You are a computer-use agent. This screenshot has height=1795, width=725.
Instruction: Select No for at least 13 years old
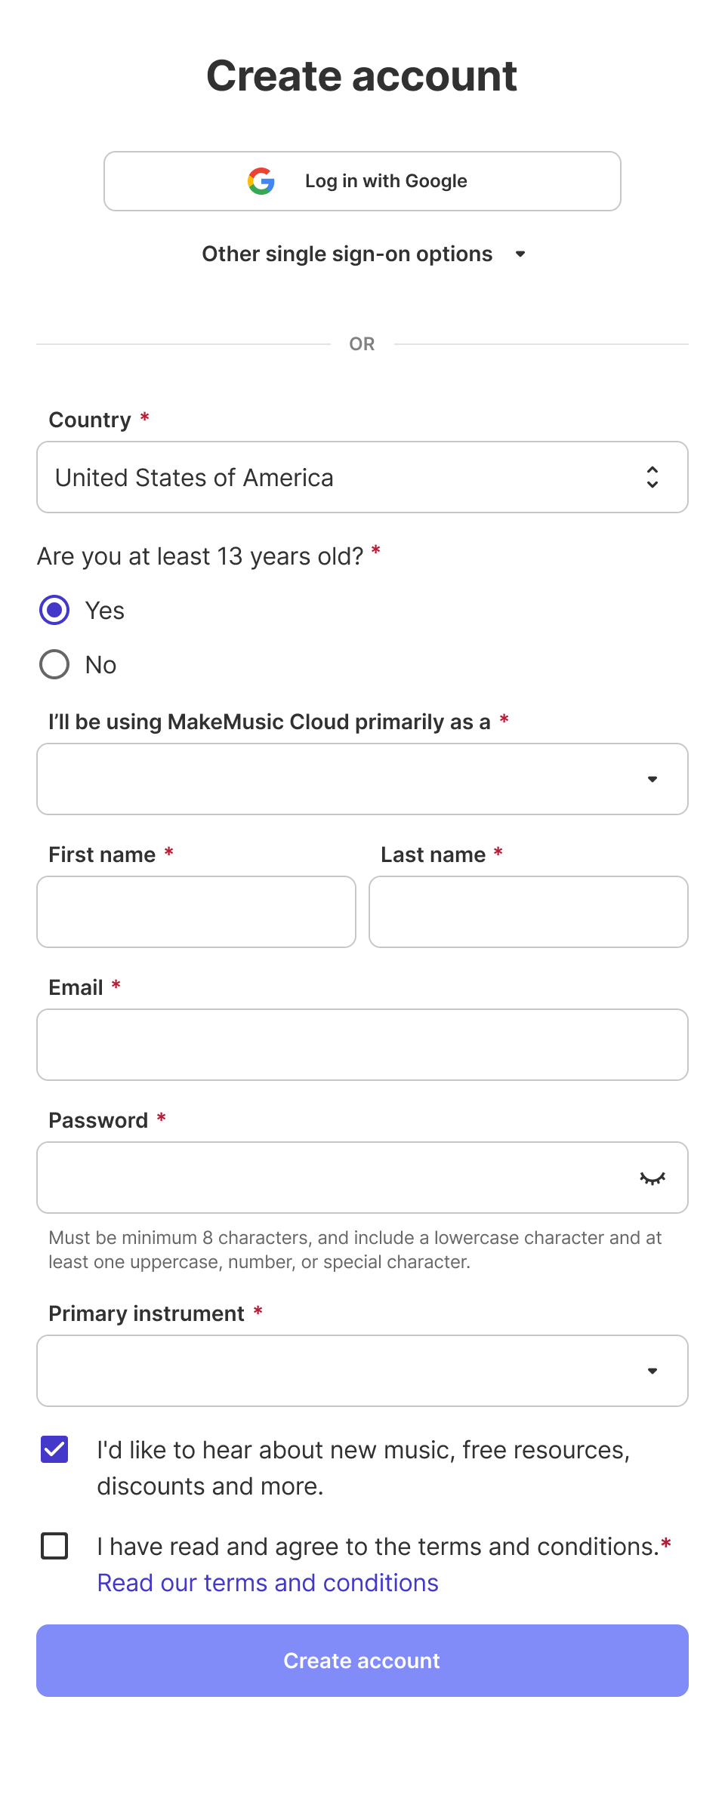pos(54,664)
